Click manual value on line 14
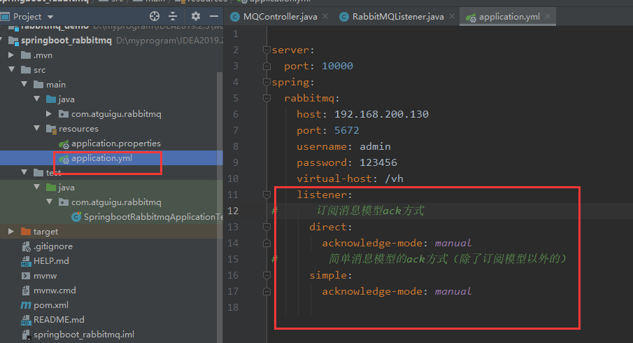 click(453, 243)
